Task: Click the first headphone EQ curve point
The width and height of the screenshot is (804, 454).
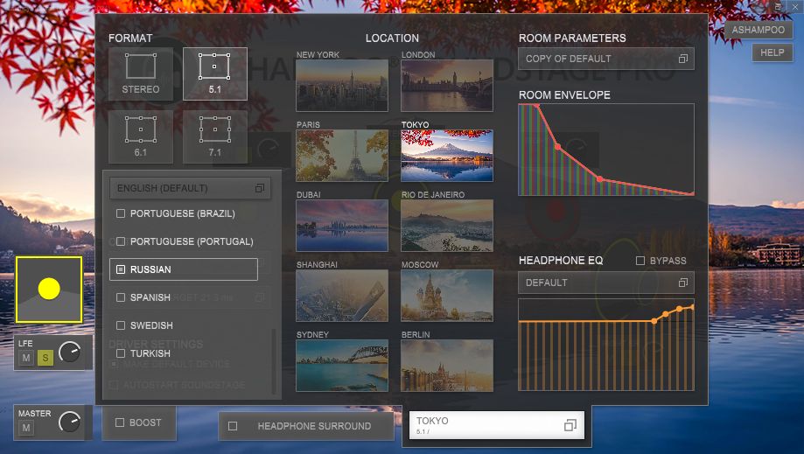Action: pos(654,321)
